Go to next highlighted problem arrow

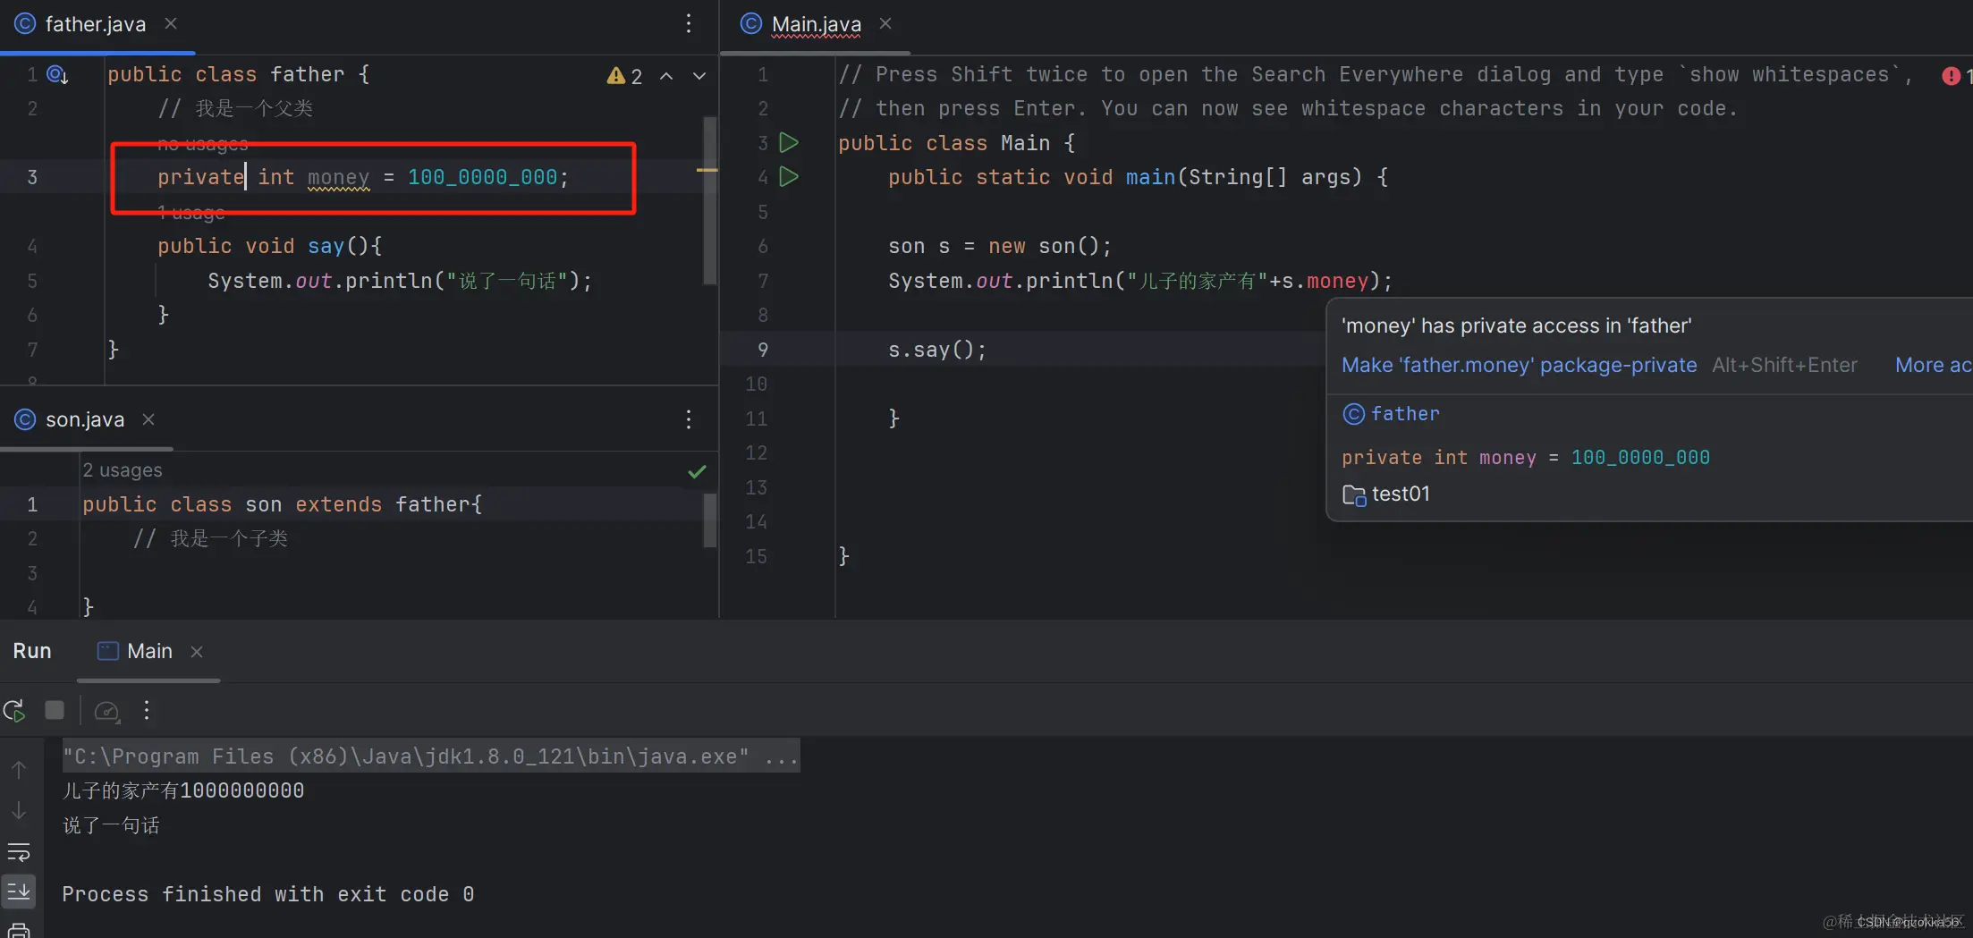(699, 76)
